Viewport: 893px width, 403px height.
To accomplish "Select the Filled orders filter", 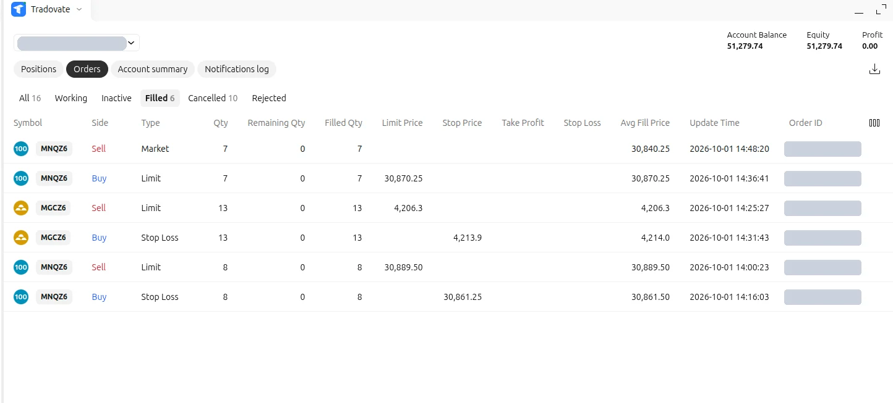I will click(x=160, y=98).
